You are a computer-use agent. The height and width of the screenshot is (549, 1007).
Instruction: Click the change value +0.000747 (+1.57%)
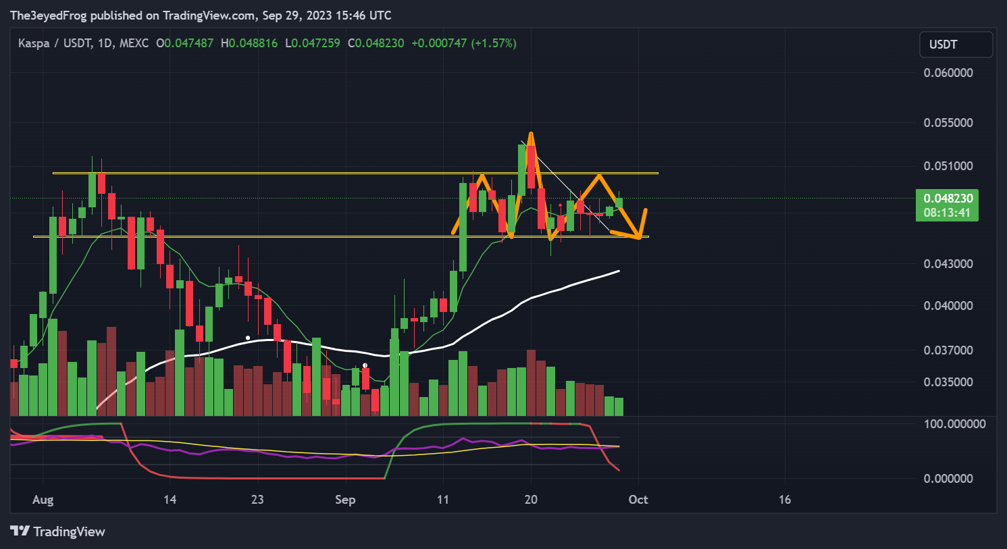click(x=464, y=43)
